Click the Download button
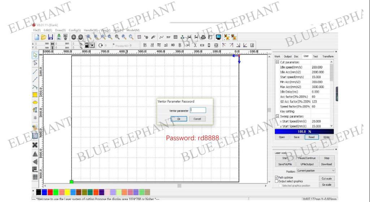Image resolution: width=370 pixels, height=202 pixels. tap(327, 164)
